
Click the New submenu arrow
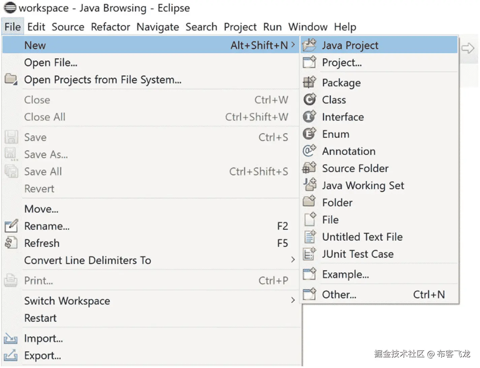[x=293, y=45]
